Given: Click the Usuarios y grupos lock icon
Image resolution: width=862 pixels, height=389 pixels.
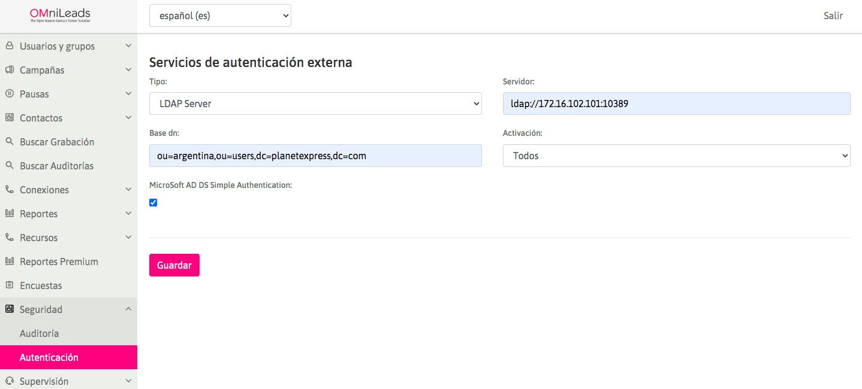Looking at the screenshot, I should pos(10,46).
